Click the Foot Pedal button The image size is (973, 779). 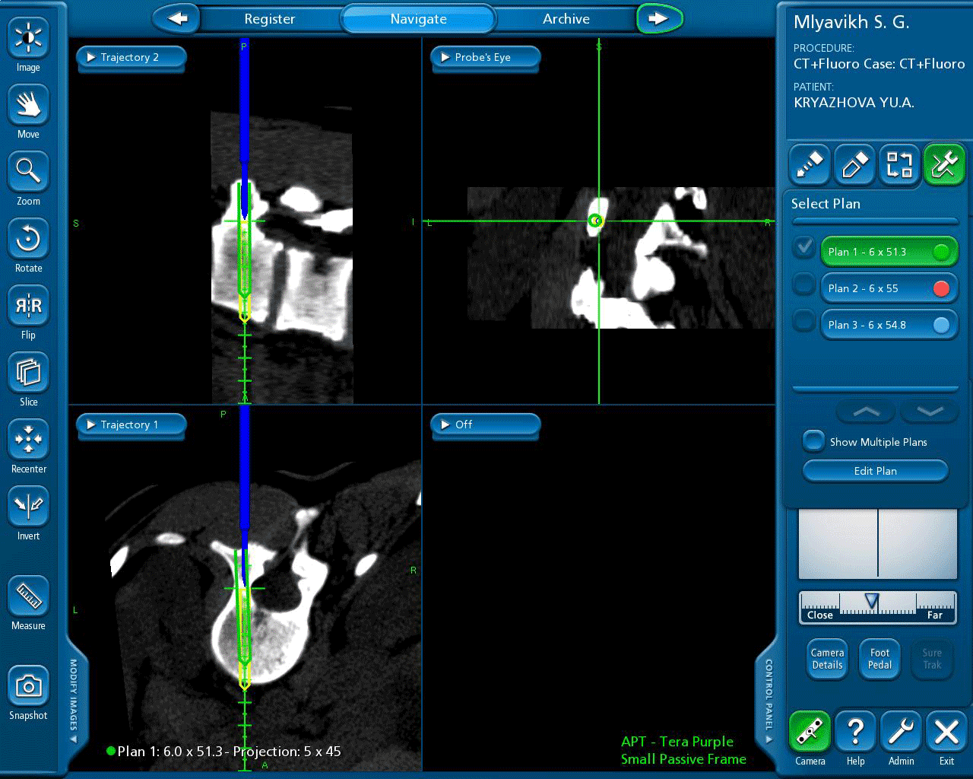pos(880,659)
